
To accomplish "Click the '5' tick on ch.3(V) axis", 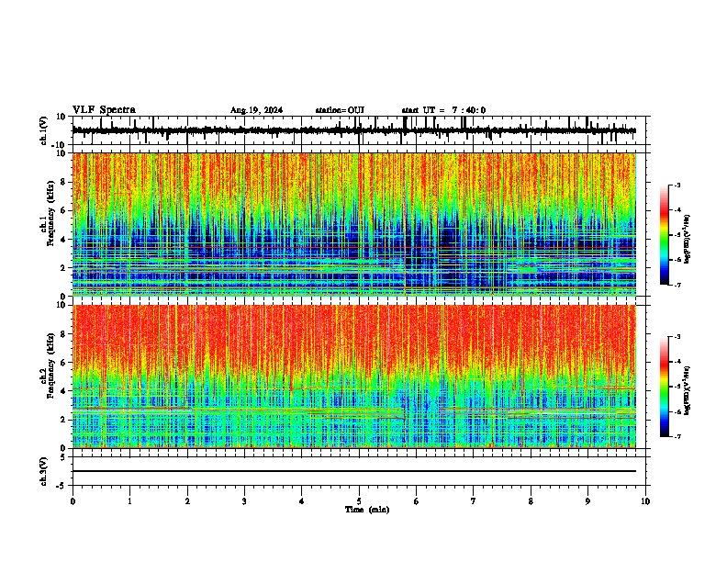I will coord(64,456).
